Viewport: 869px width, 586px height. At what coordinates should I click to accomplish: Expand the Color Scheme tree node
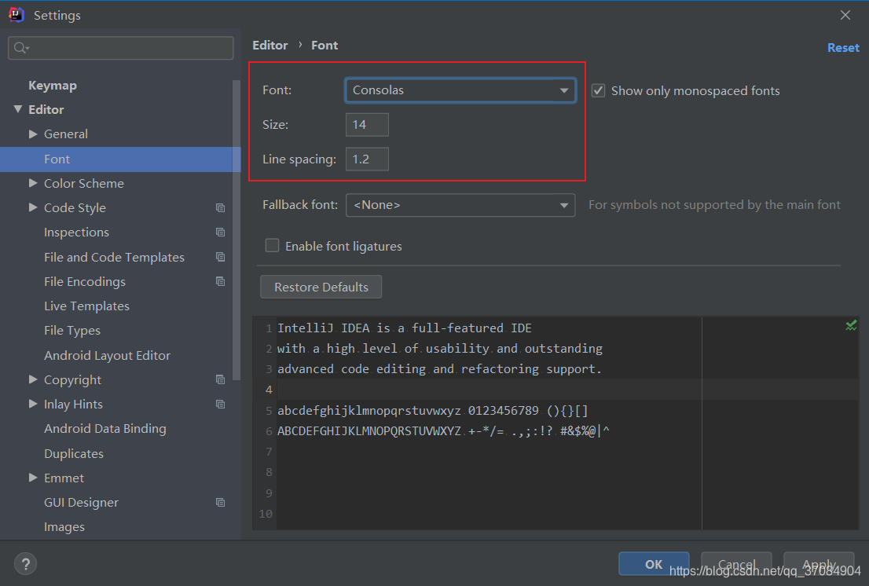pos(33,183)
